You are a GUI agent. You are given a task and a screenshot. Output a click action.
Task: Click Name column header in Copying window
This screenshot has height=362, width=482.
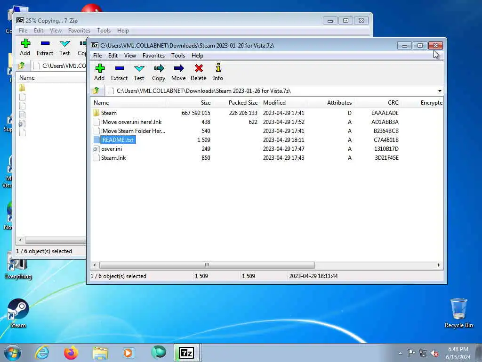point(51,78)
